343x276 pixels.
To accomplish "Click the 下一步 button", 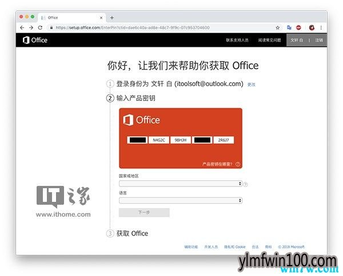I will pos(144,213).
